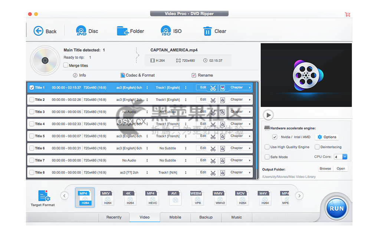Uncheck Title 1 checkbox
Image resolution: width=371 pixels, height=237 pixels.
click(32, 88)
